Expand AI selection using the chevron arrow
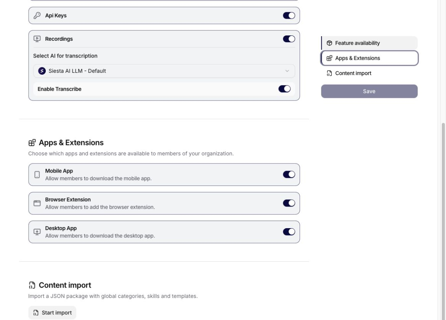This screenshot has width=446, height=320. click(x=287, y=71)
